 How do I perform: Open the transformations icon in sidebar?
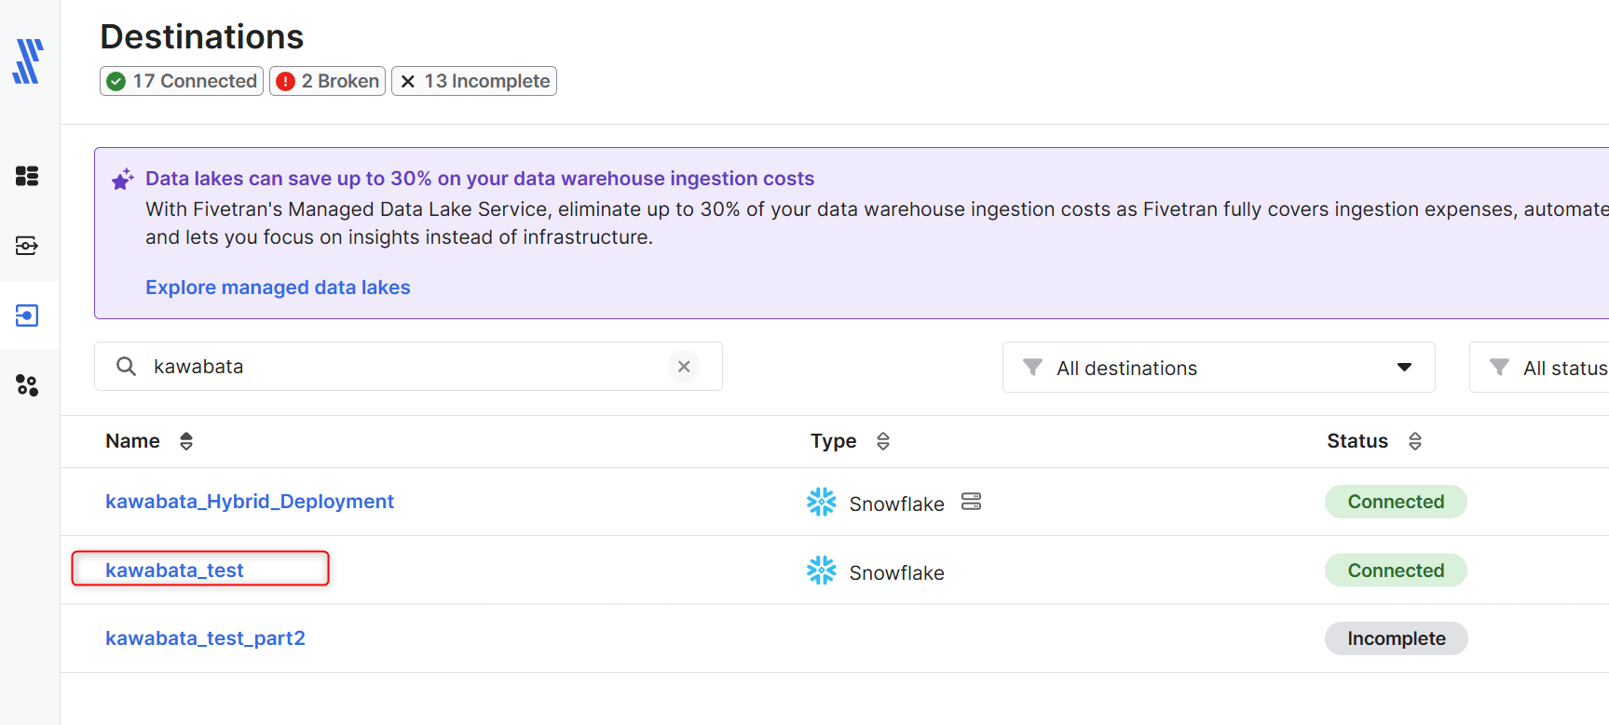tap(27, 385)
